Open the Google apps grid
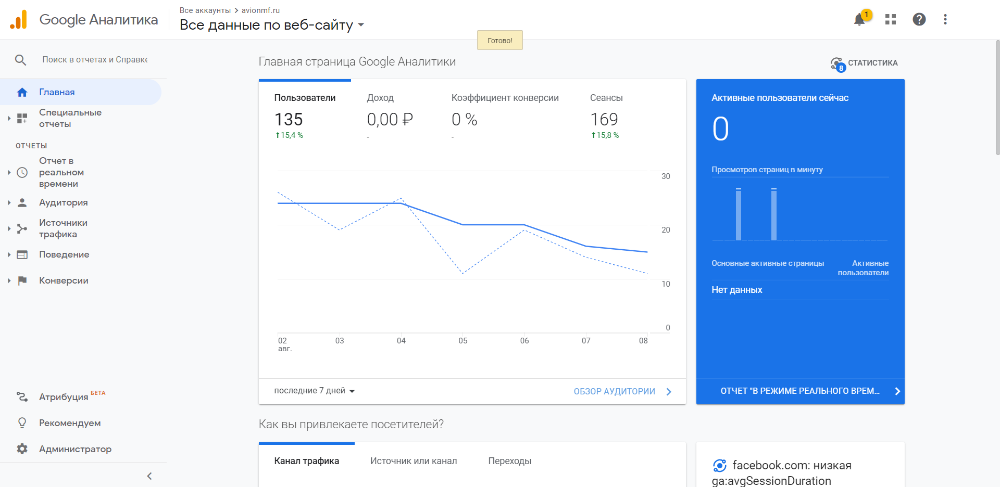This screenshot has width=1000, height=487. pos(891,19)
